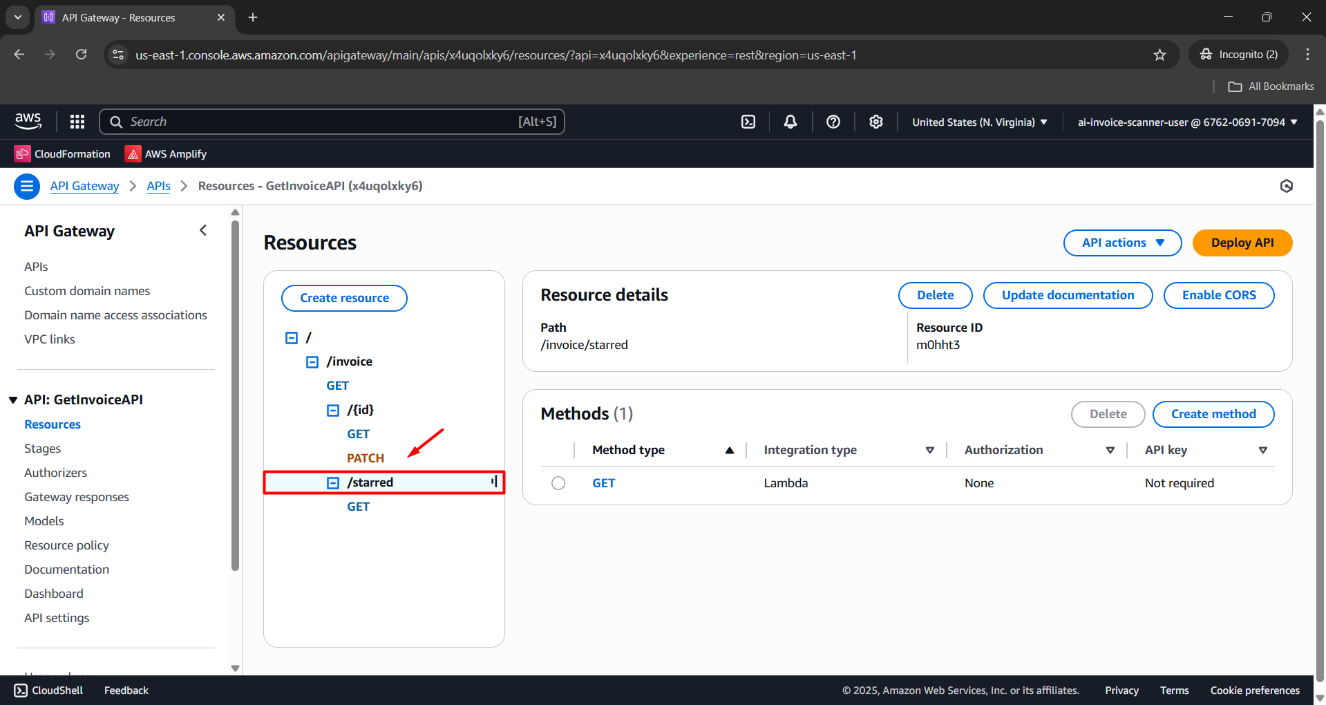Open Amazon Q assistant beside the breadcrumb
Viewport: 1326px width, 705px height.
click(1286, 186)
